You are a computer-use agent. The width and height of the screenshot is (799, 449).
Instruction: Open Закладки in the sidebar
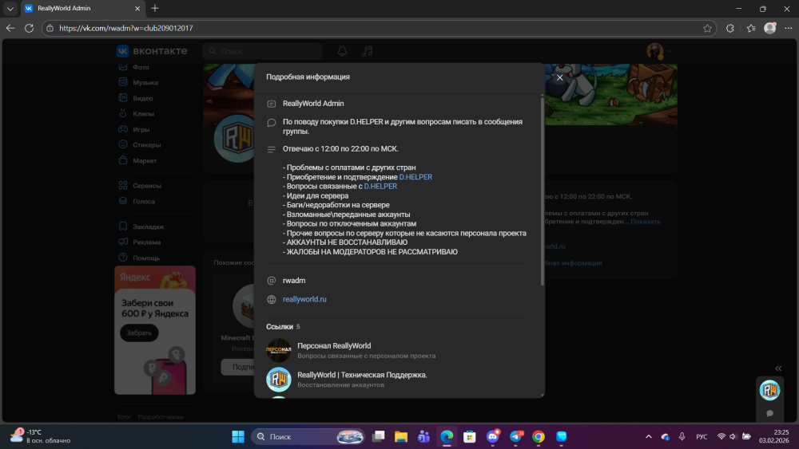pos(148,226)
